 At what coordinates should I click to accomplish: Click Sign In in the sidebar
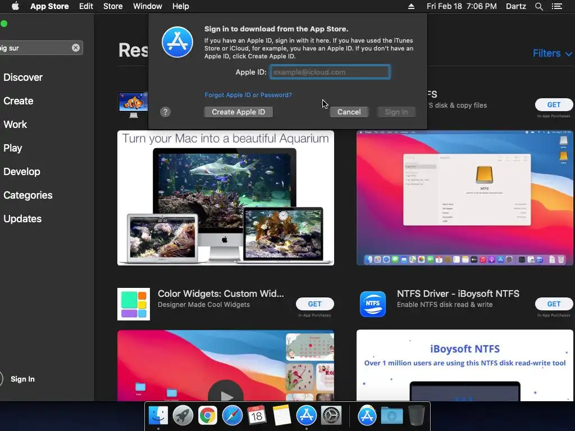pos(22,379)
